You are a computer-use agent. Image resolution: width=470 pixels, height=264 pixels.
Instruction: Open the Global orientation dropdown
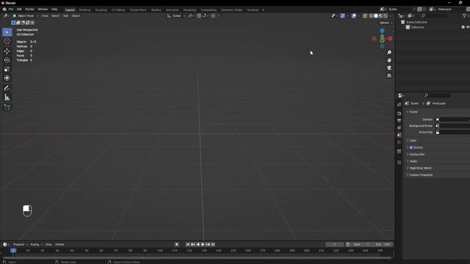click(x=176, y=16)
